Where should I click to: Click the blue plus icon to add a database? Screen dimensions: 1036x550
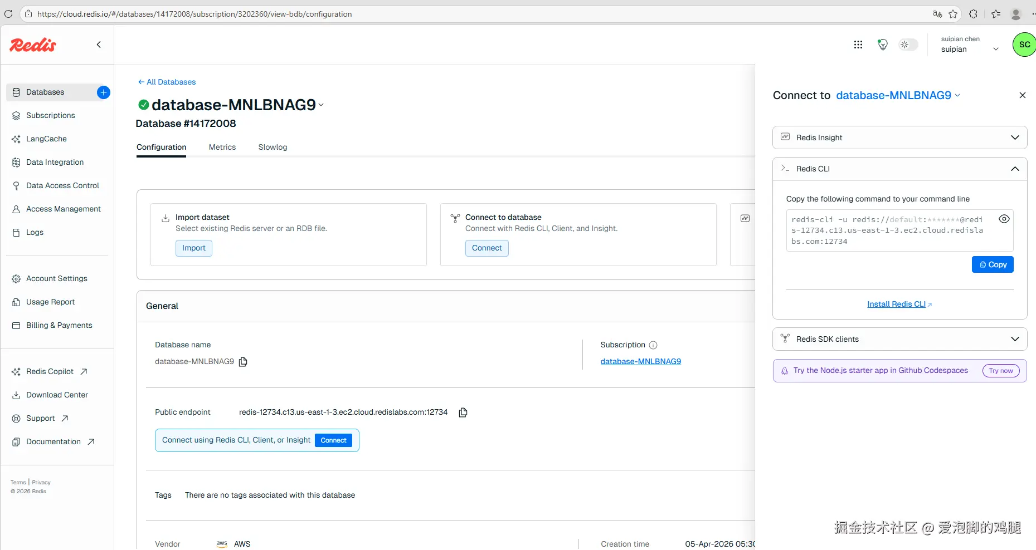click(104, 92)
